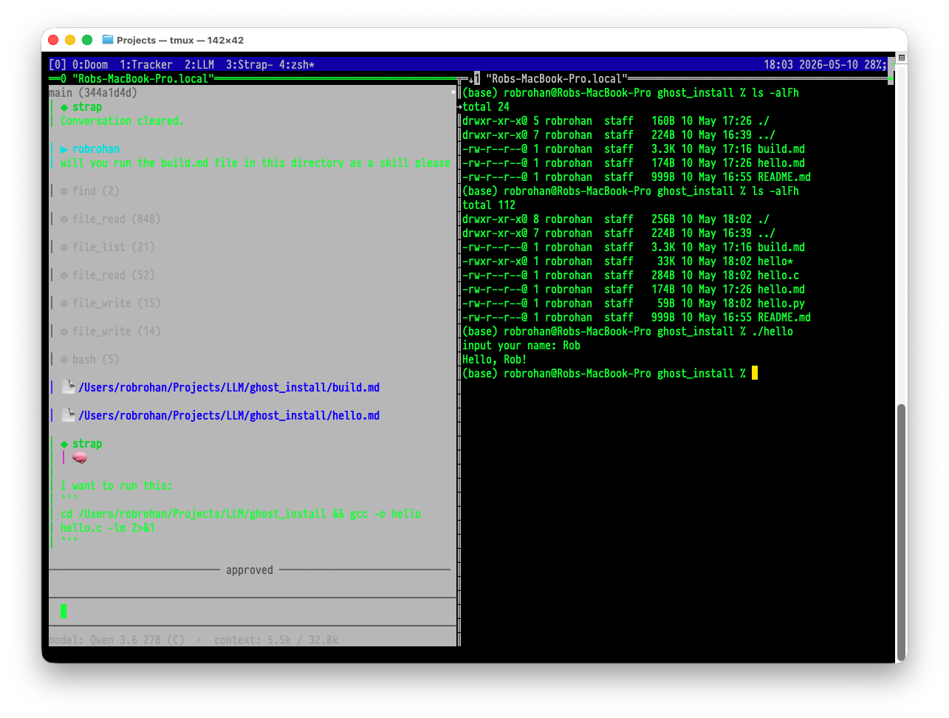Click "hello*" executable in directory listing
The image size is (949, 718).
[x=775, y=261]
